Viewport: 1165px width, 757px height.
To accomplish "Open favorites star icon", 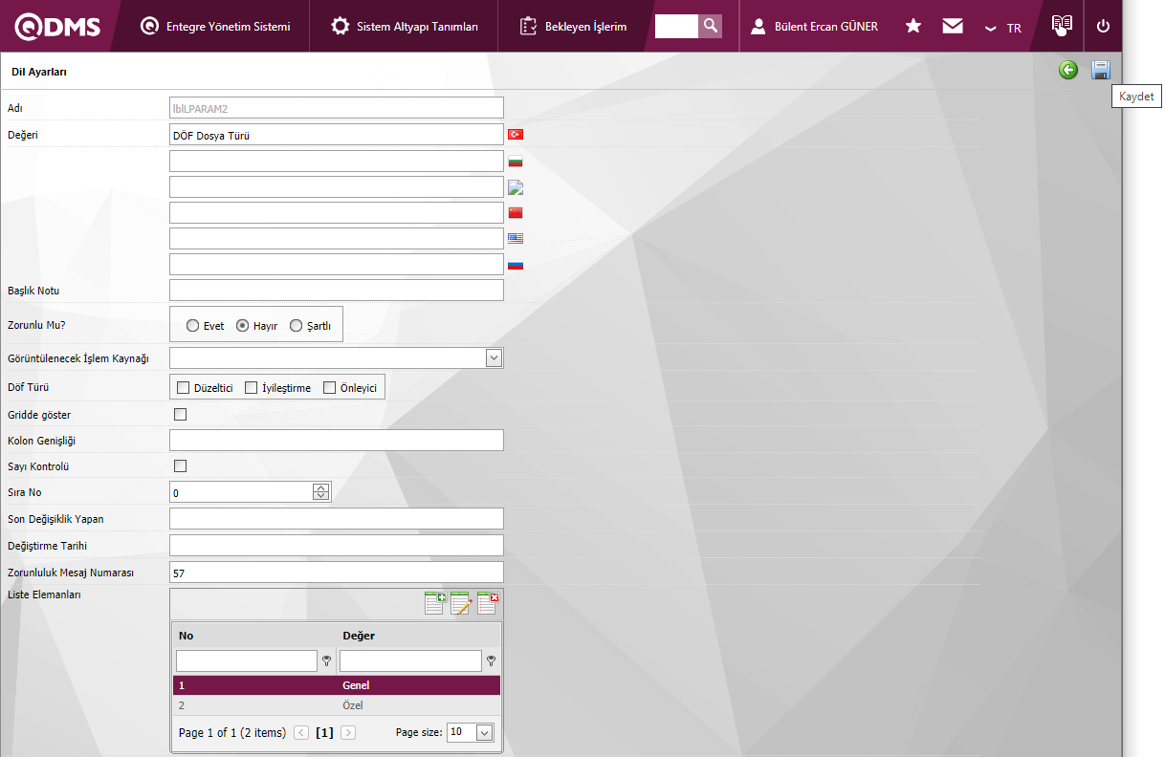I will pos(913,26).
